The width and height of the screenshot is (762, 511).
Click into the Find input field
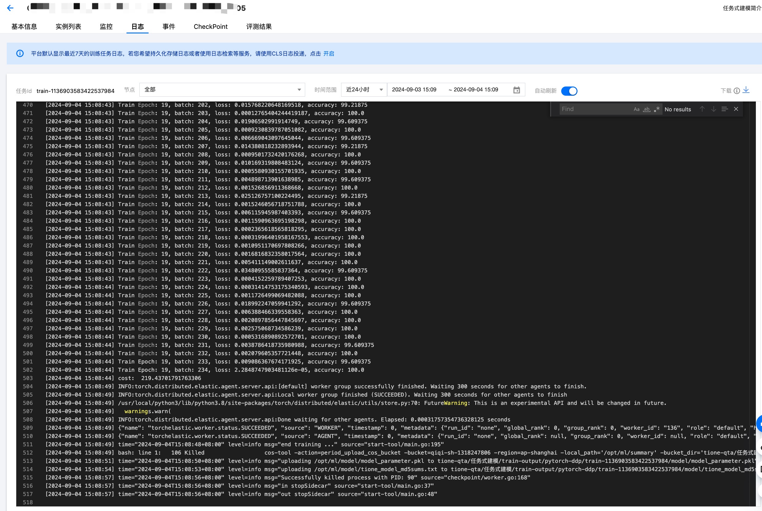pyautogui.click(x=594, y=109)
